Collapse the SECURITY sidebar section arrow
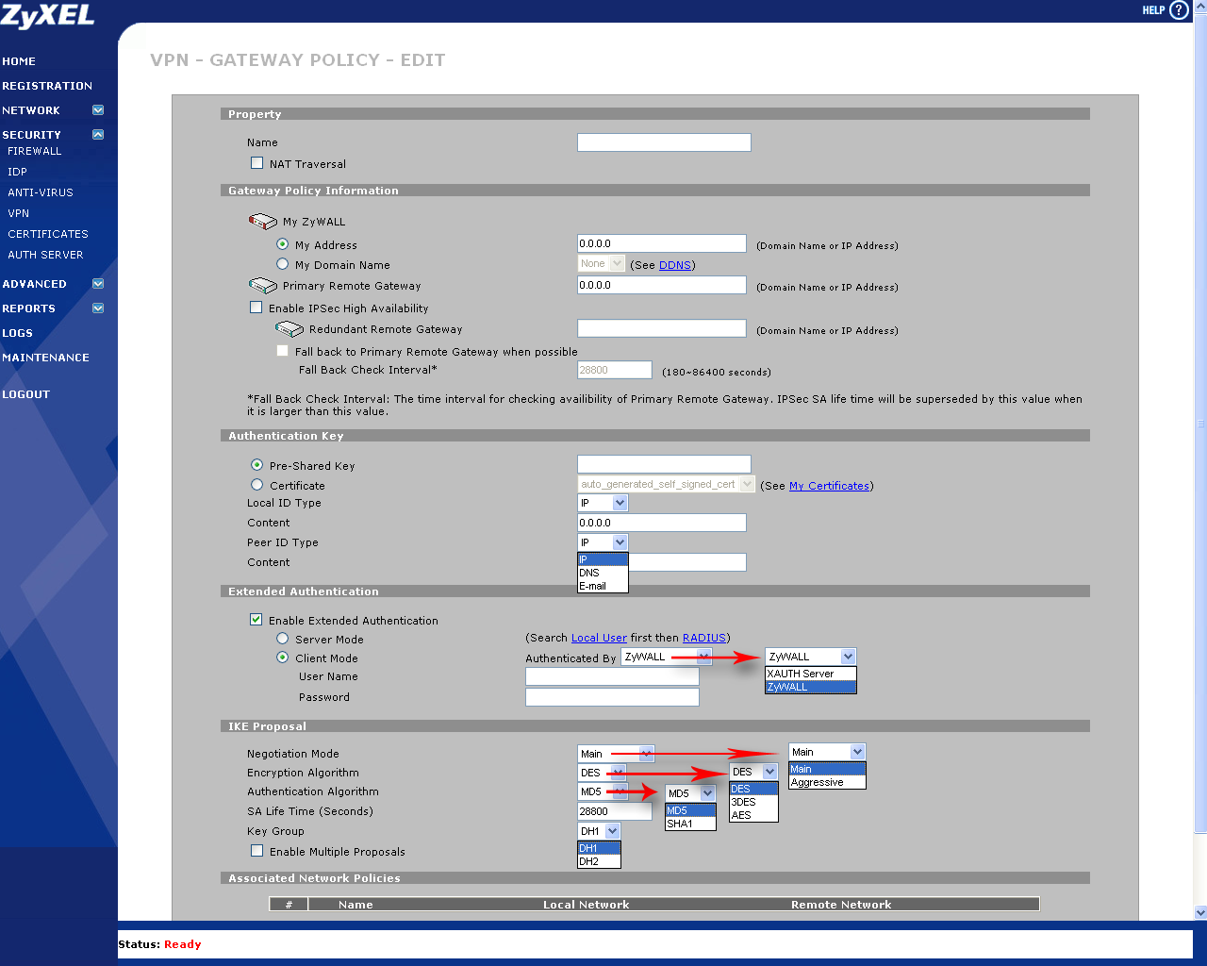The image size is (1207, 966). [x=98, y=135]
